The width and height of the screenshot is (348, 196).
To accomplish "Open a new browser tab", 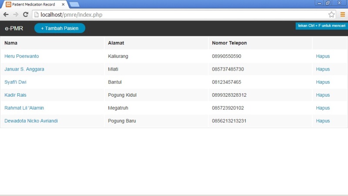I will 74,4.
